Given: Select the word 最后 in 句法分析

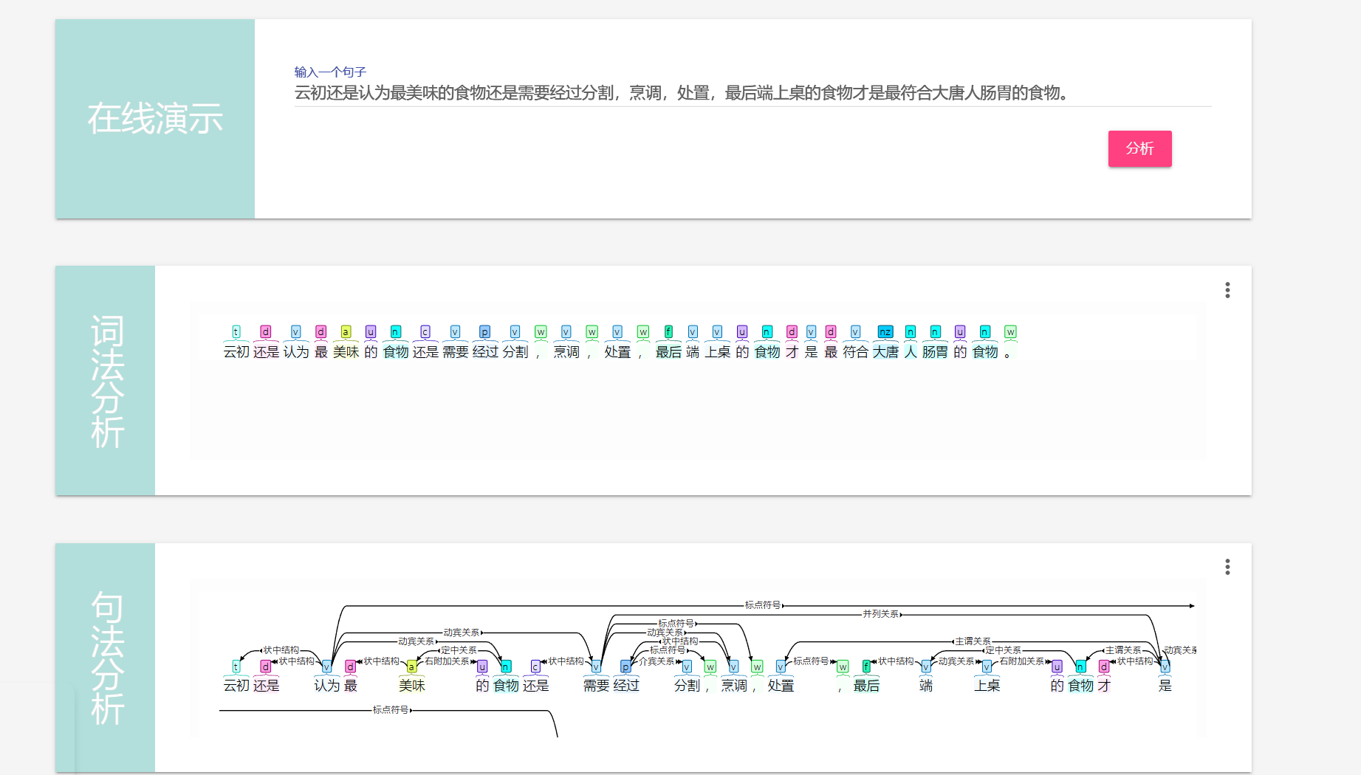Looking at the screenshot, I should [866, 686].
